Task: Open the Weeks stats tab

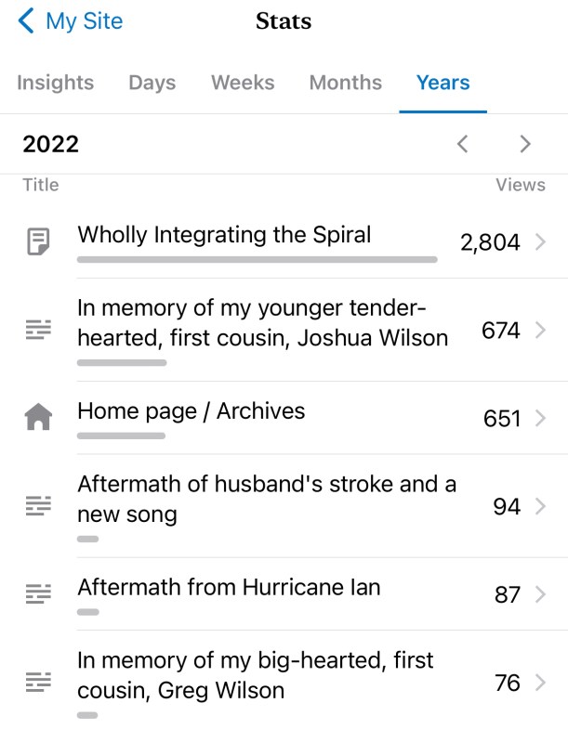Action: (243, 83)
